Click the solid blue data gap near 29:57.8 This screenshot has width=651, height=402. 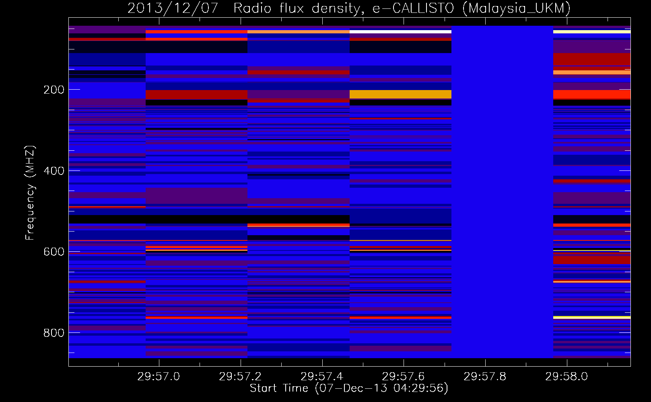502,192
